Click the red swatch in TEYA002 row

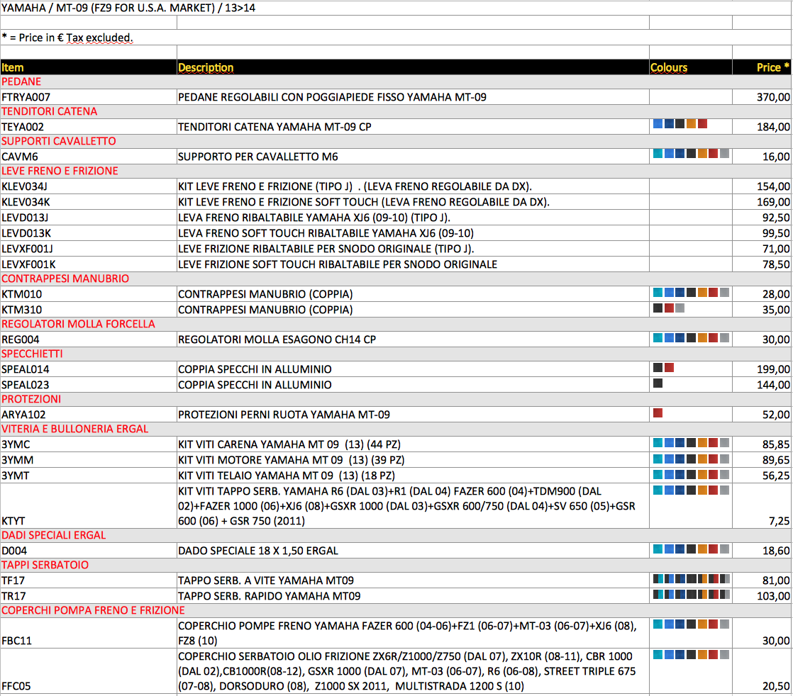click(702, 124)
